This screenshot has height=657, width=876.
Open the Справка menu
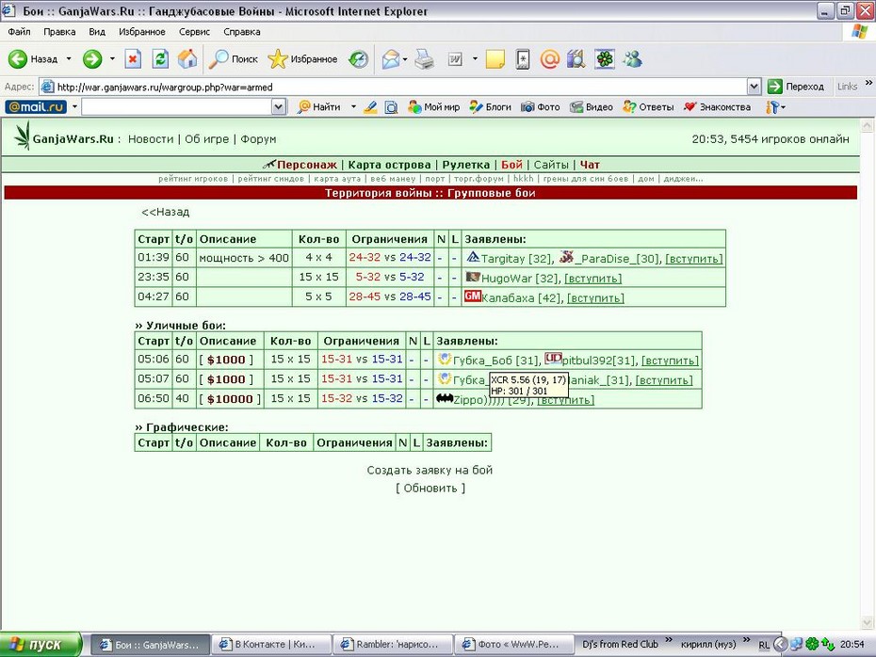(x=242, y=32)
